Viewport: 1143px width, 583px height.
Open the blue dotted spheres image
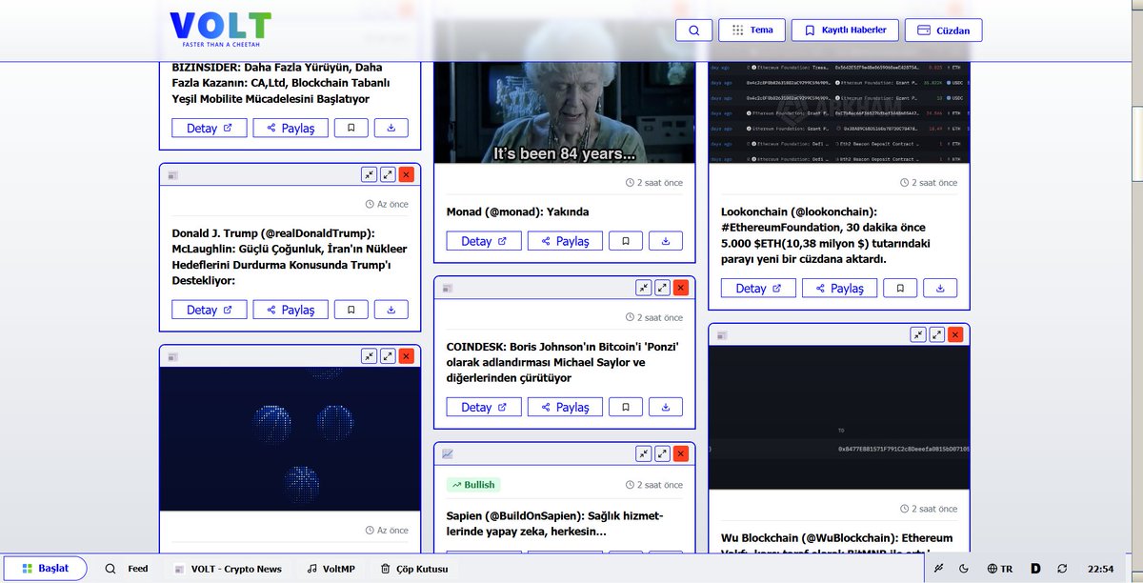(290, 439)
